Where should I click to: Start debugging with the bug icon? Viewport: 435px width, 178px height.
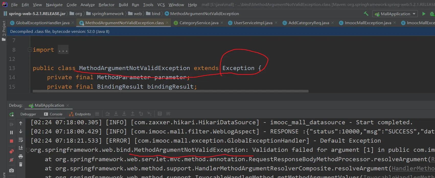[432, 14]
